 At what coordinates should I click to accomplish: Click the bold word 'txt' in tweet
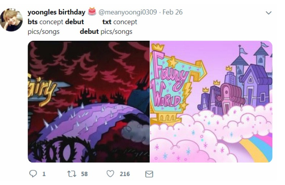click(x=107, y=22)
